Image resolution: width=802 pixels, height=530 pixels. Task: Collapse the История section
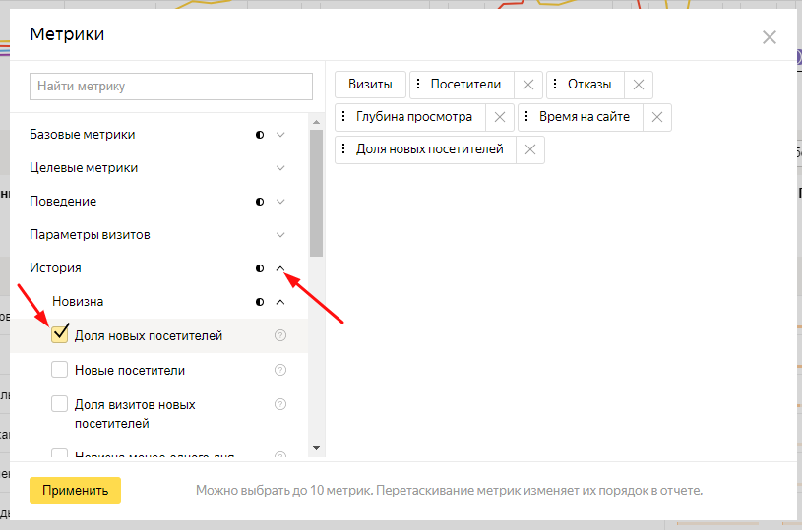(280, 268)
